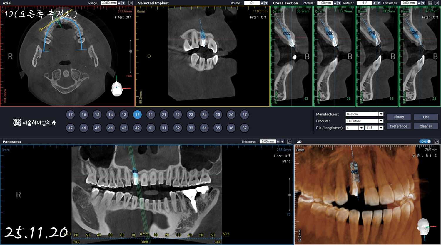Click the Cross section Rotate input field

pos(365,3)
